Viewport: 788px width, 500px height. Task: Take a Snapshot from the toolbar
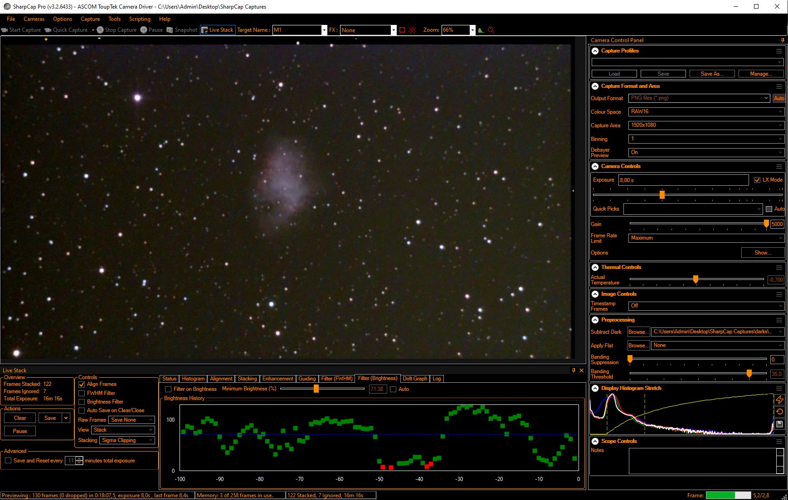click(182, 30)
